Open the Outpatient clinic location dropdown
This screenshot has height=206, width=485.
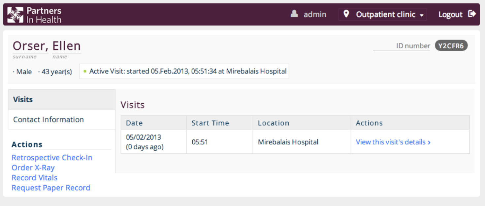click(x=385, y=14)
